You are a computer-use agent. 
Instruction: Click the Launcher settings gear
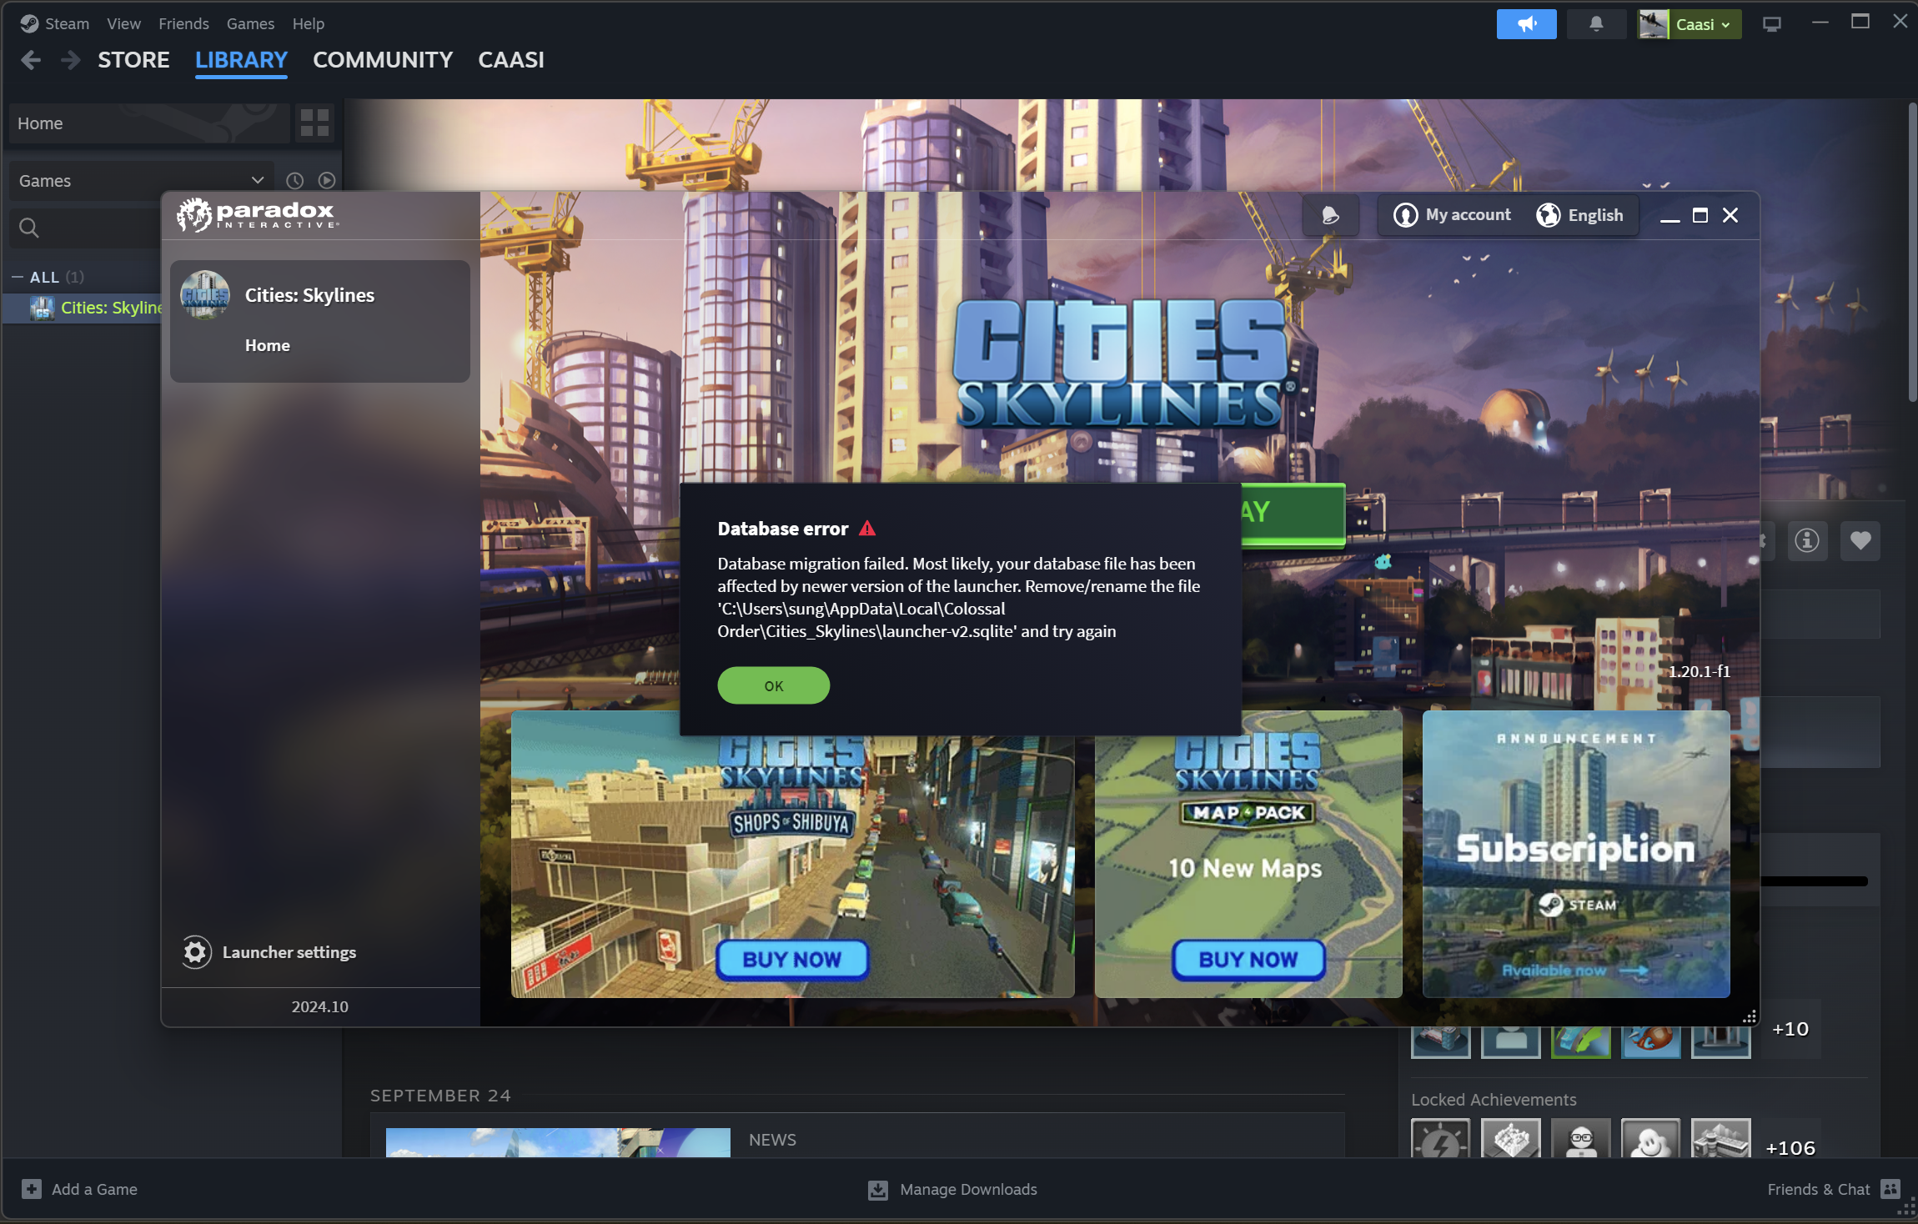[196, 952]
